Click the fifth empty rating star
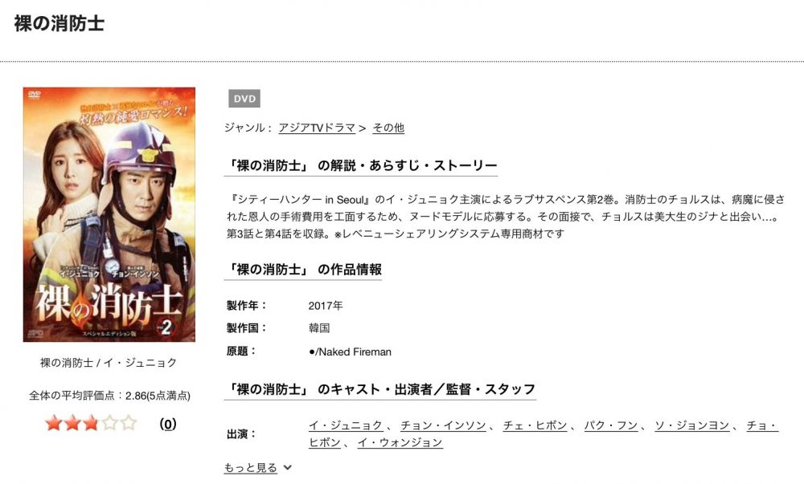This screenshot has width=804, height=484. point(128,423)
